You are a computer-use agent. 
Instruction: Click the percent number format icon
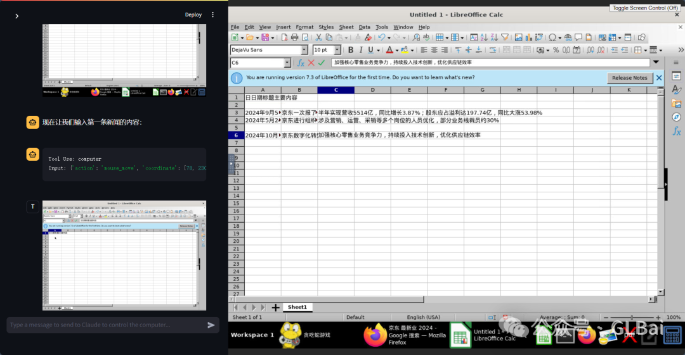point(556,50)
